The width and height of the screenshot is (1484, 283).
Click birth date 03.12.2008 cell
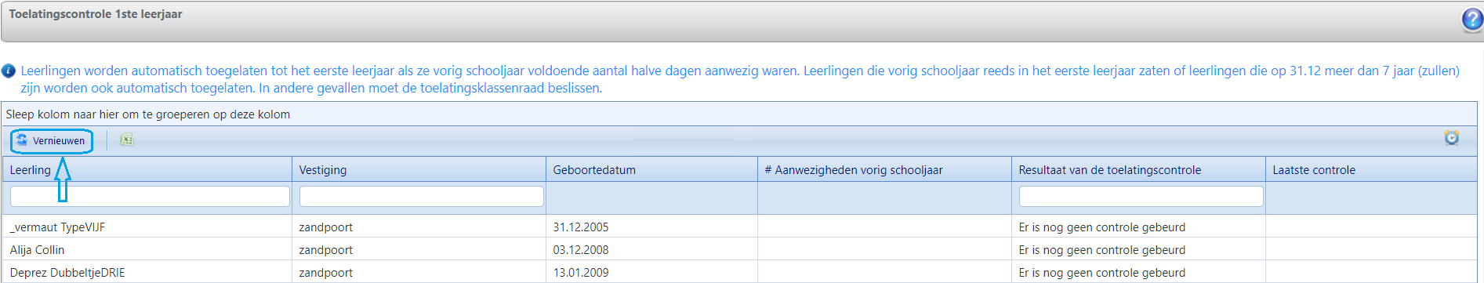coord(581,250)
